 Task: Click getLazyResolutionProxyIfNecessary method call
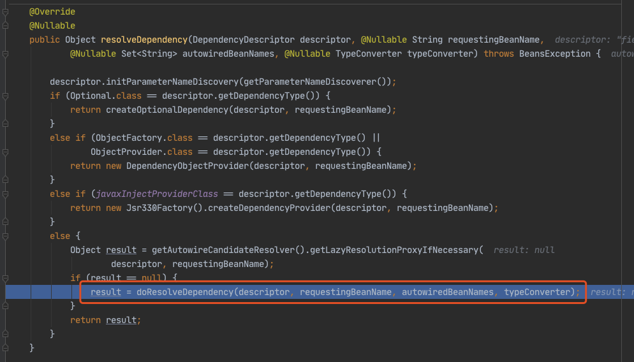point(394,250)
